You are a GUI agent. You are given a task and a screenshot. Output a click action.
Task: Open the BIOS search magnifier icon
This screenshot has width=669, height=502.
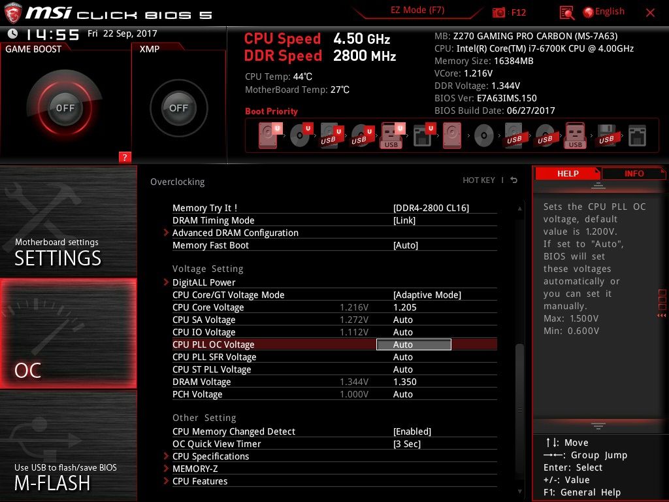click(566, 13)
